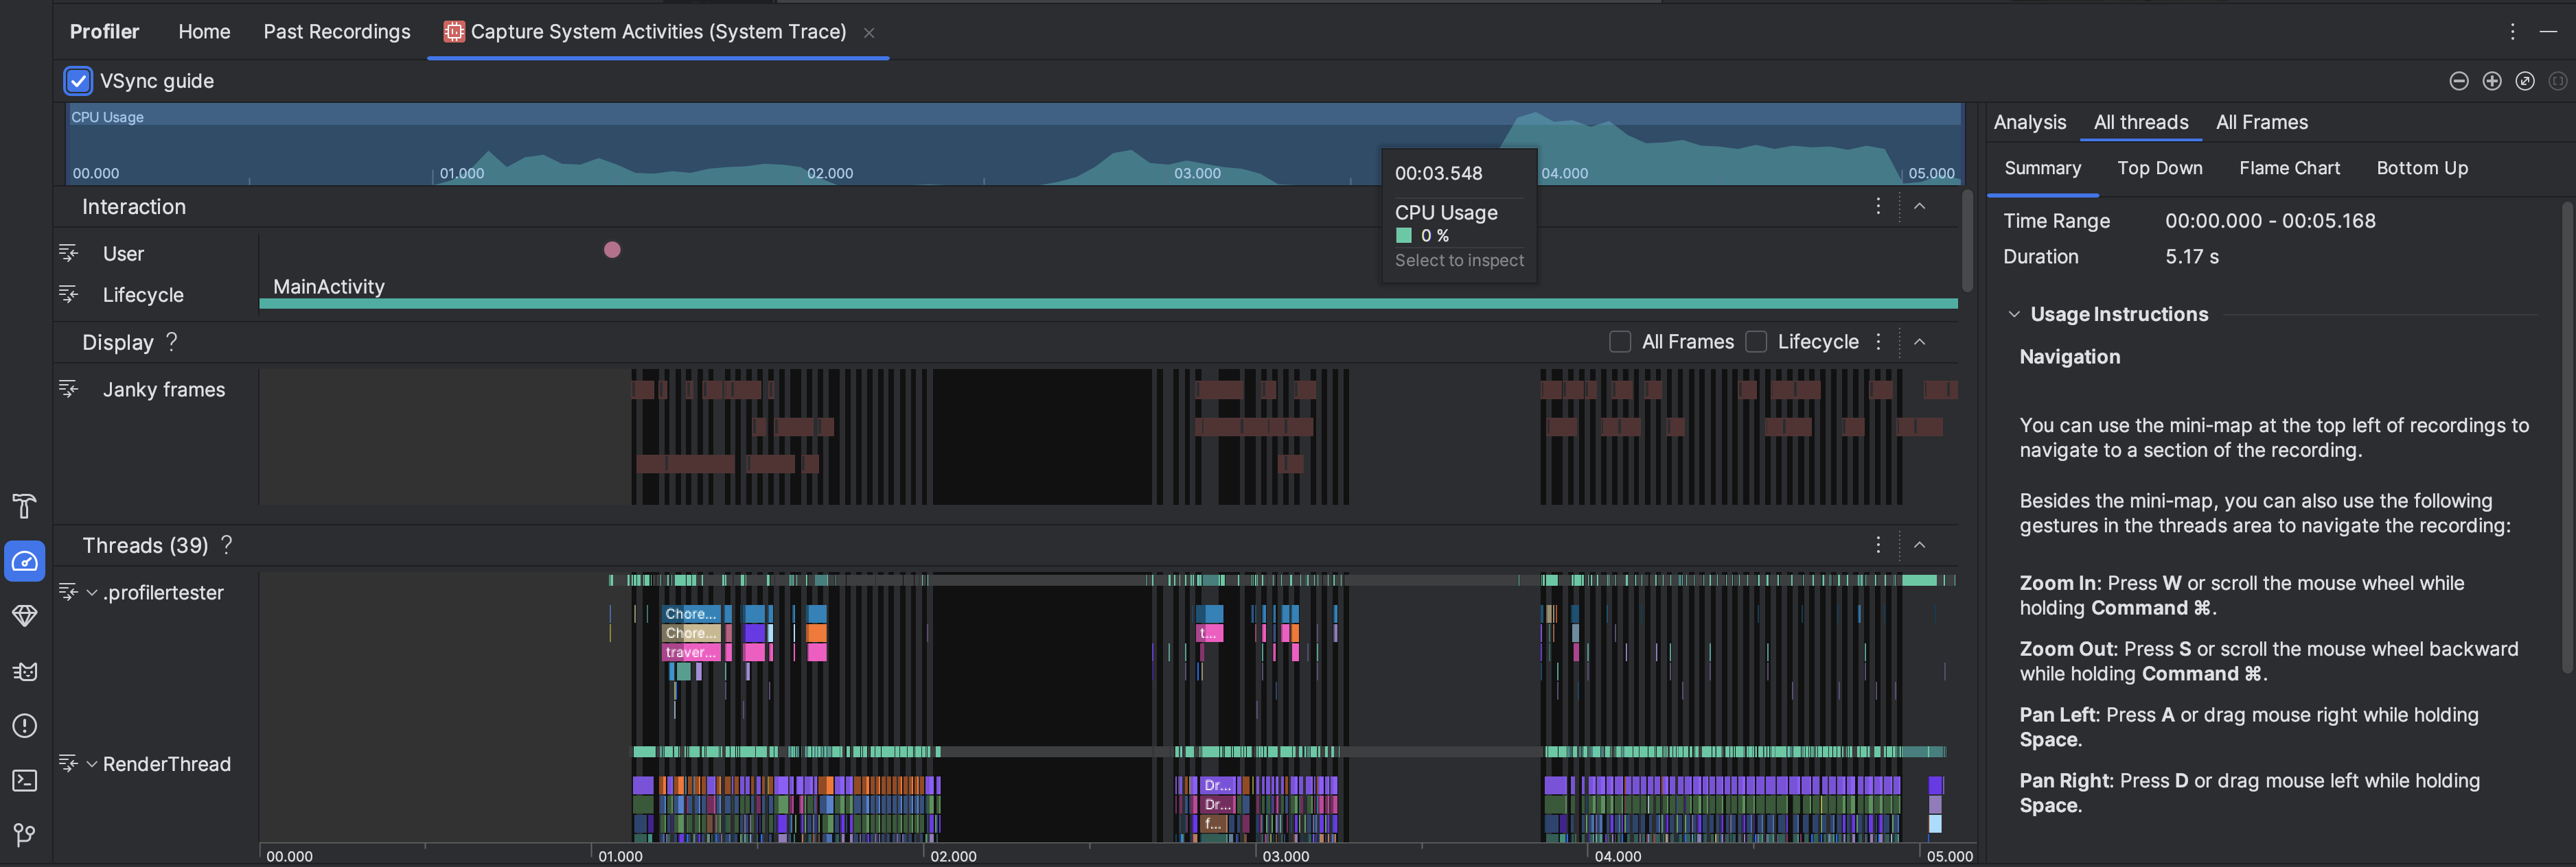Enable the All Frames checkbox

point(1620,342)
